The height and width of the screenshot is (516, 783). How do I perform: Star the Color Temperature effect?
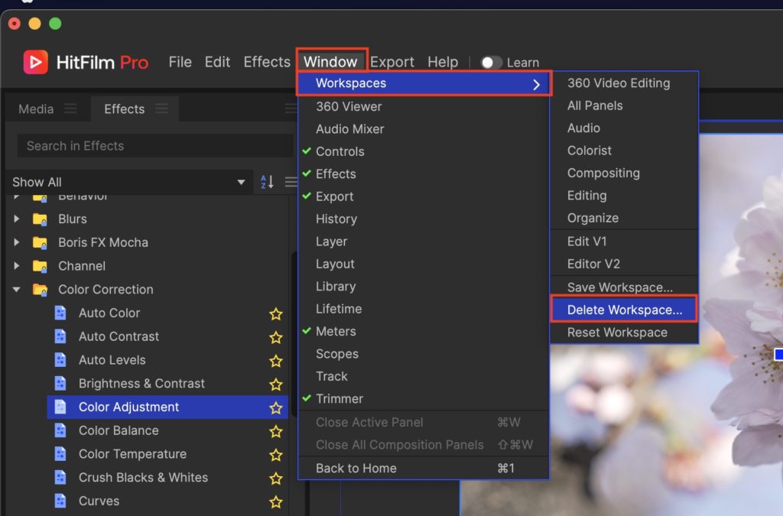tap(275, 454)
